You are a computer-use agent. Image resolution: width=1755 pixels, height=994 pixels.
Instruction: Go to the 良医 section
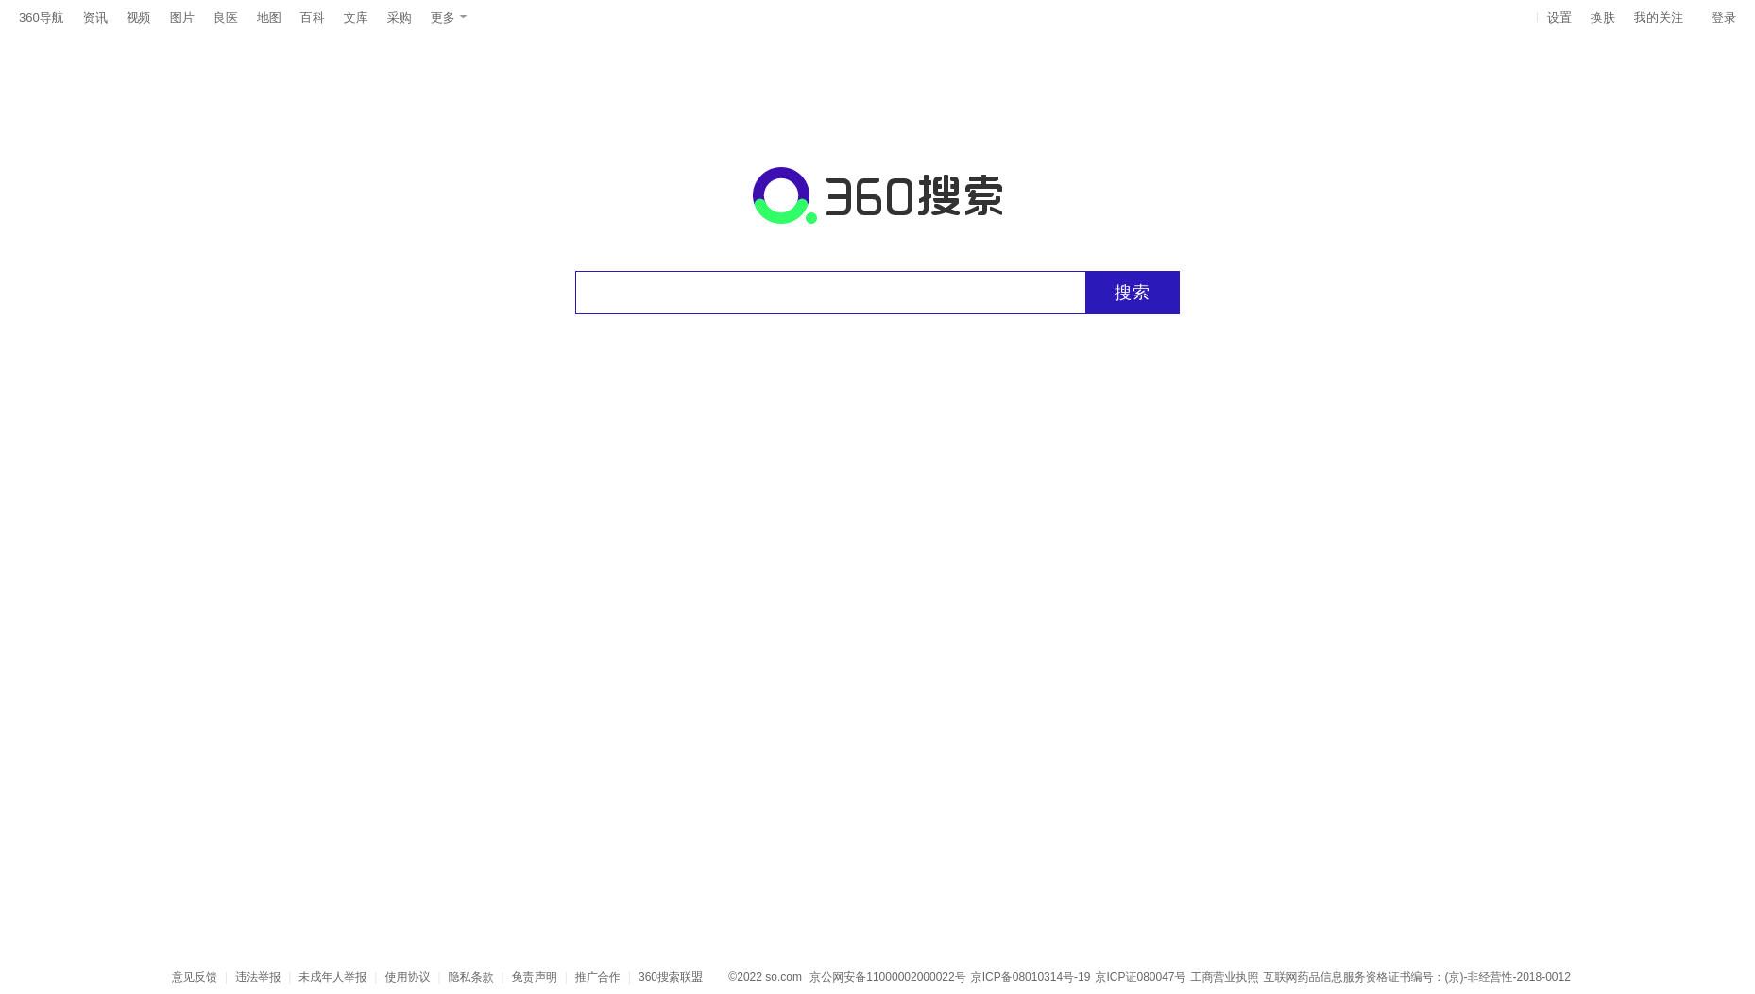coord(226,18)
